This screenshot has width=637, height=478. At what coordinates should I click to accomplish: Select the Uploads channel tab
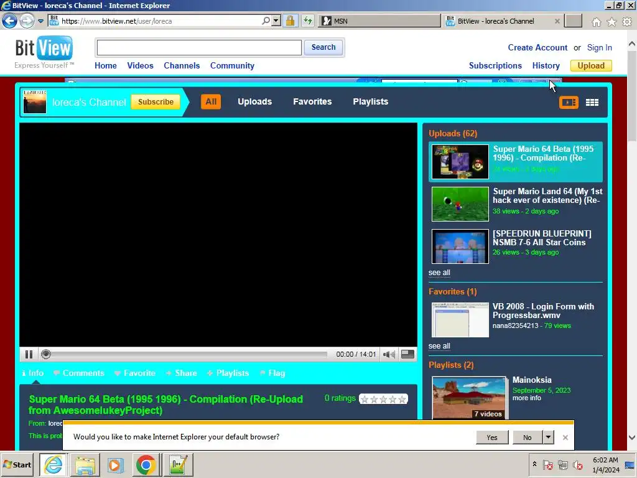point(254,101)
